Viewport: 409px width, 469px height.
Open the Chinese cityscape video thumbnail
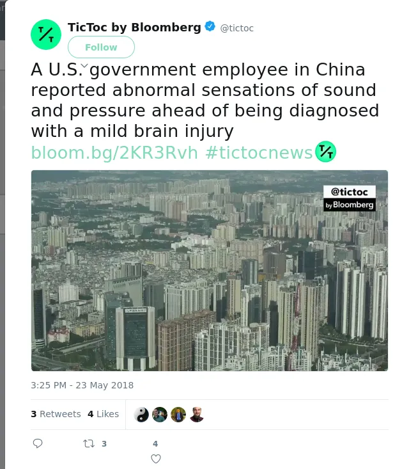210,271
